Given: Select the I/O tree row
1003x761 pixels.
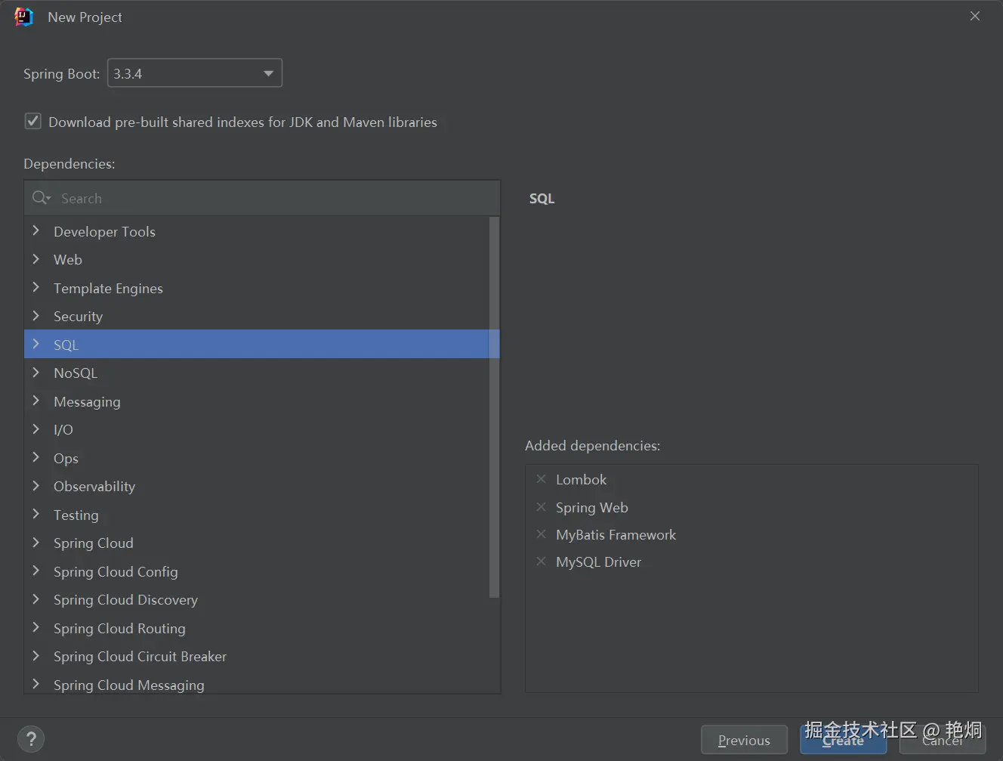Looking at the screenshot, I should coord(257,429).
